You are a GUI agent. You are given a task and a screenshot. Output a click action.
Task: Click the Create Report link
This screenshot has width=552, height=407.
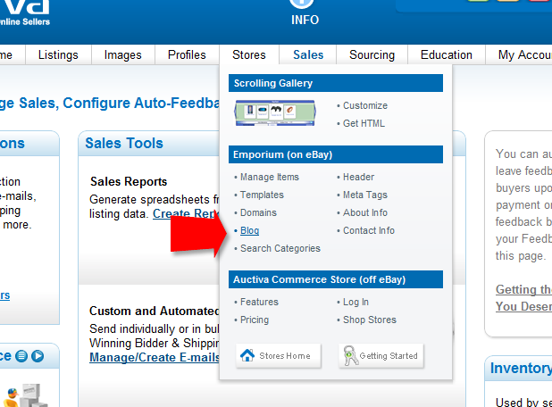point(186,214)
